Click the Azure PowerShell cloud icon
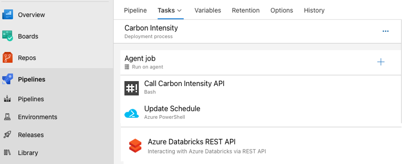Screen dimensions: 402x164 pos(132,113)
